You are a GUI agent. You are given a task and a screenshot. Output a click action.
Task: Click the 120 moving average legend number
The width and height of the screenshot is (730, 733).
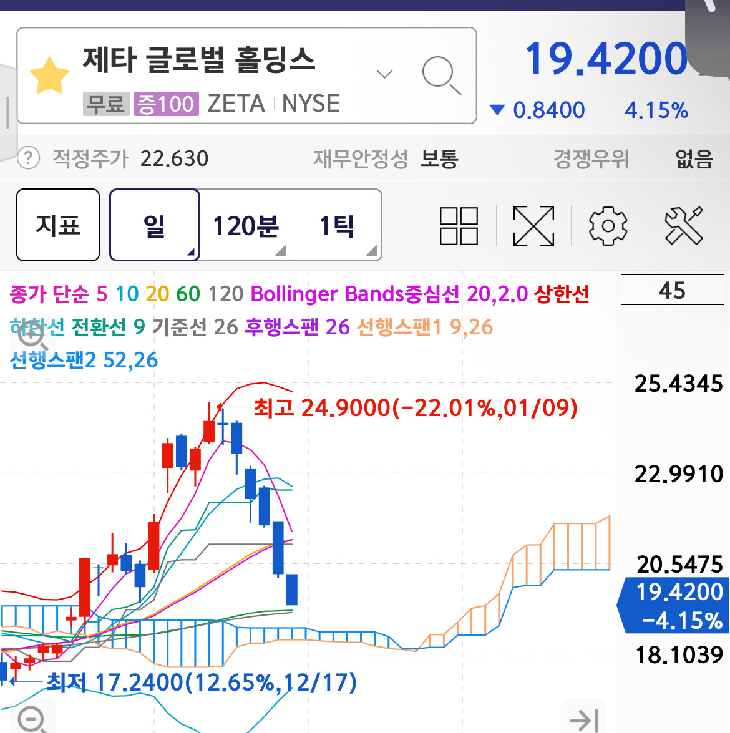(x=226, y=294)
